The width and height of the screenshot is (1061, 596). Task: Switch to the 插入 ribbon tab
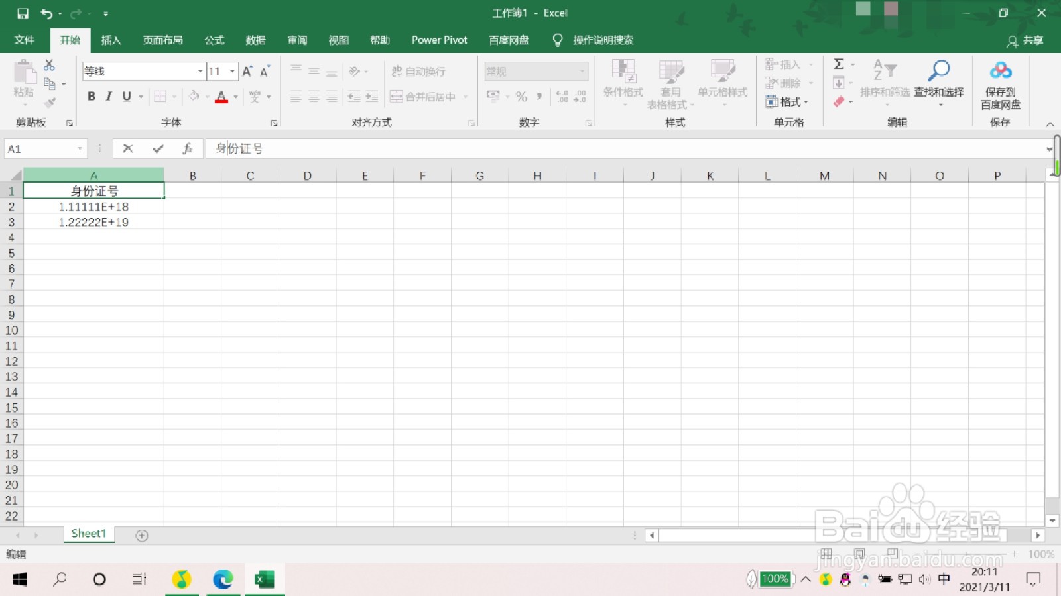tap(111, 40)
